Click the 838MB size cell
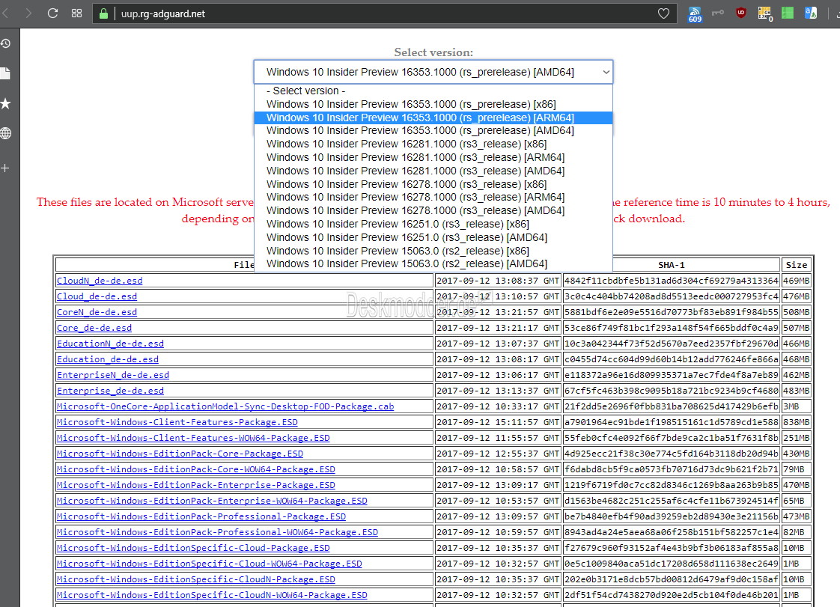Image resolution: width=840 pixels, height=607 pixels. pos(797,422)
